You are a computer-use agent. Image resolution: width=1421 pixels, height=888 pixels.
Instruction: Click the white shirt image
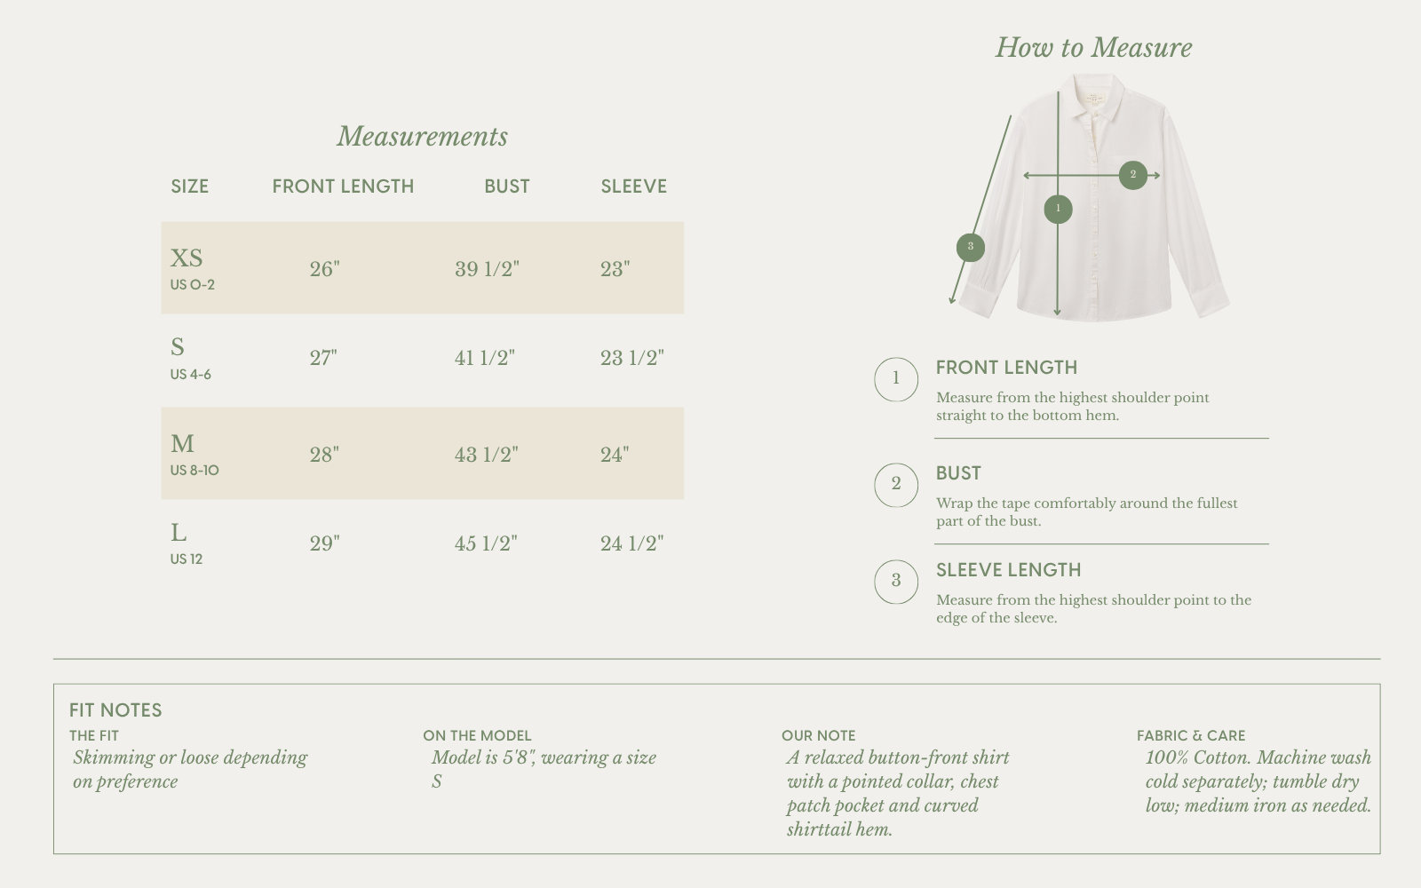tap(1092, 197)
